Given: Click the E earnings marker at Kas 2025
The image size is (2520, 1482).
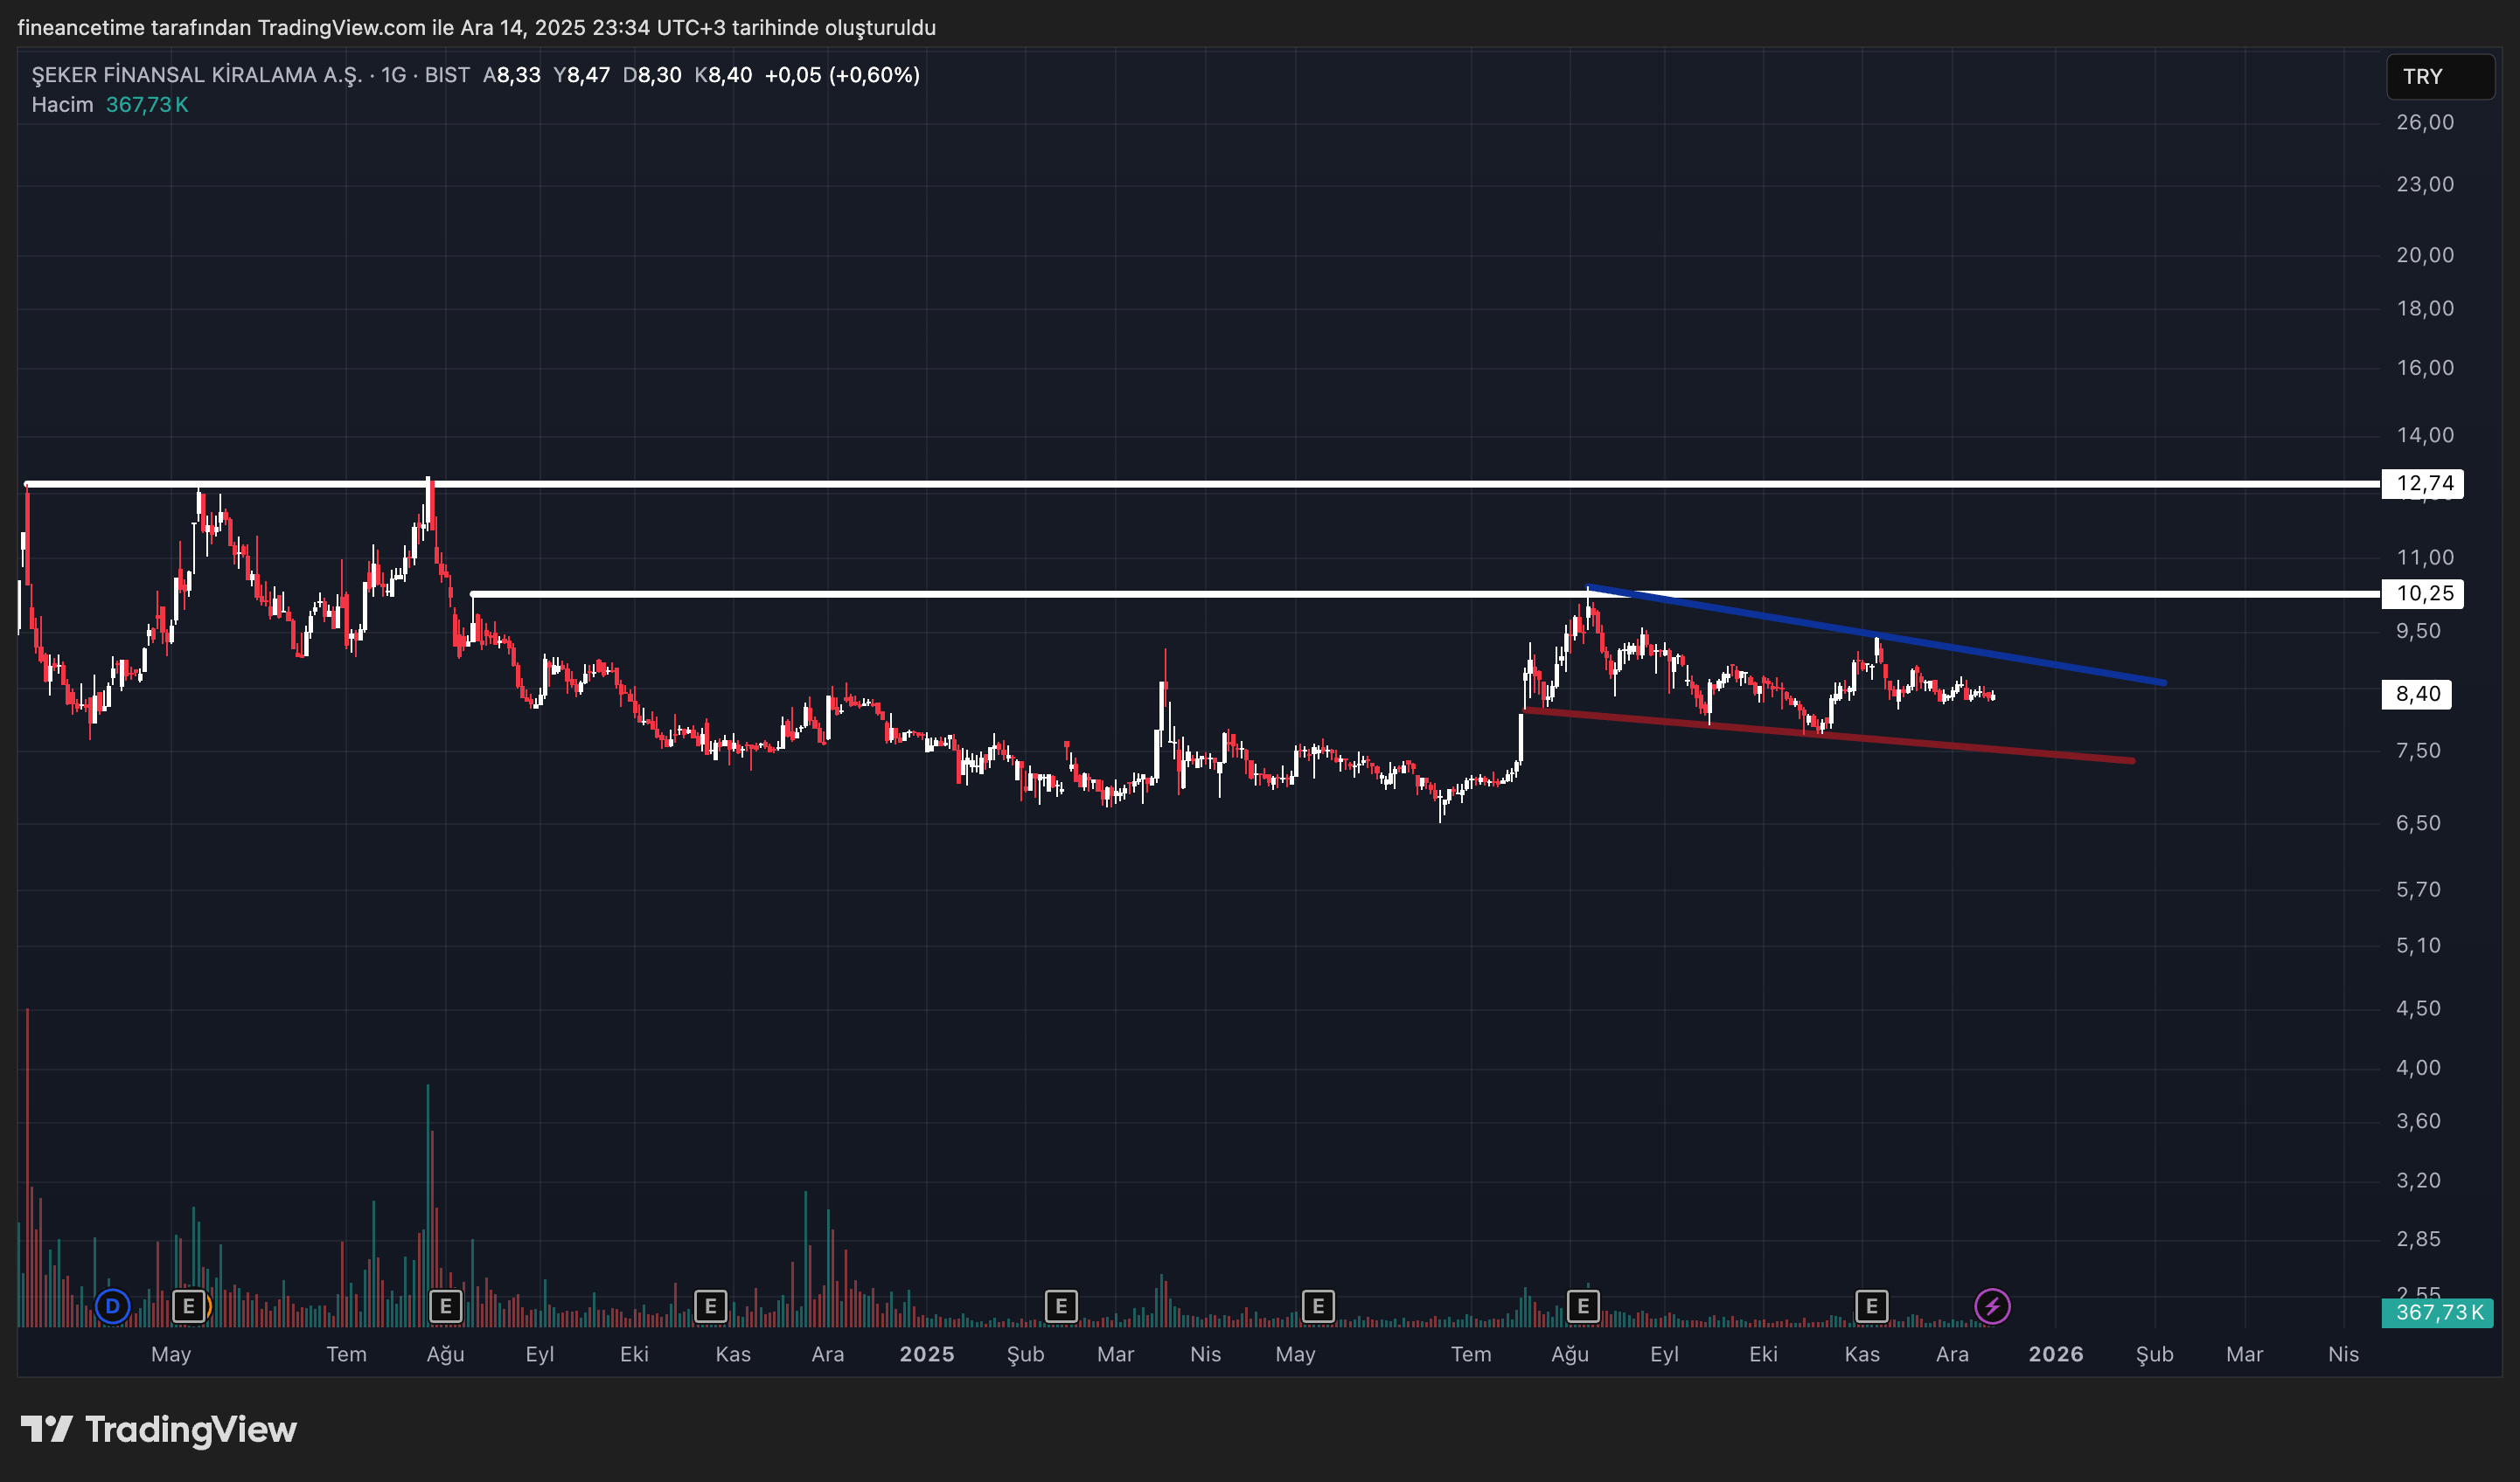Looking at the screenshot, I should (1872, 1305).
